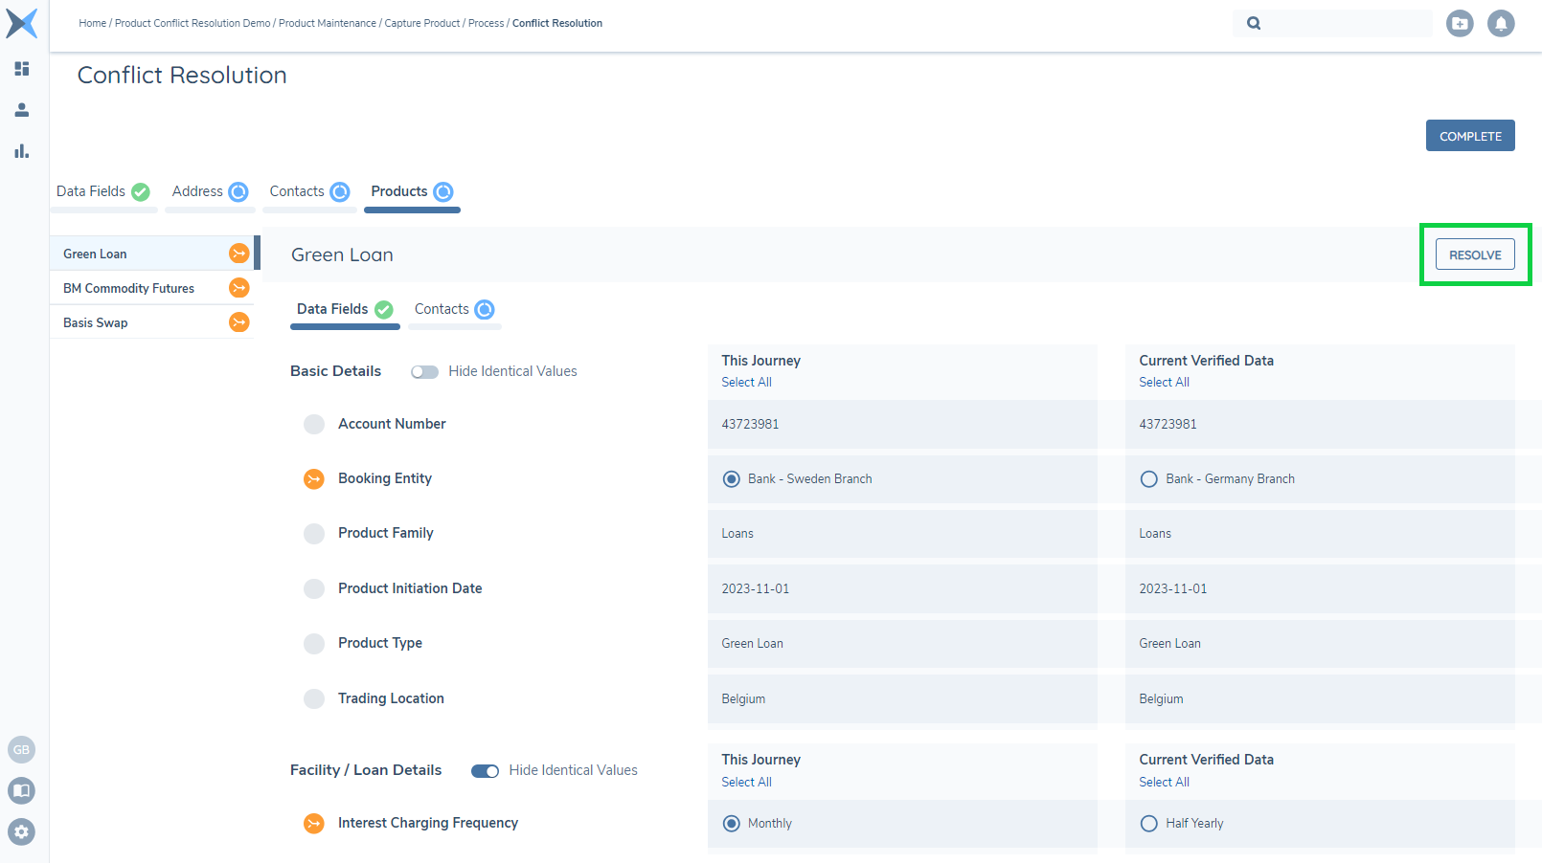Click the RESOLVE button
The height and width of the screenshot is (863, 1542).
pyautogui.click(x=1474, y=254)
